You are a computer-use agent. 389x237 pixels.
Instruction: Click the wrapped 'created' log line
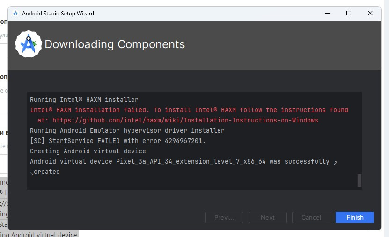tap(47, 172)
